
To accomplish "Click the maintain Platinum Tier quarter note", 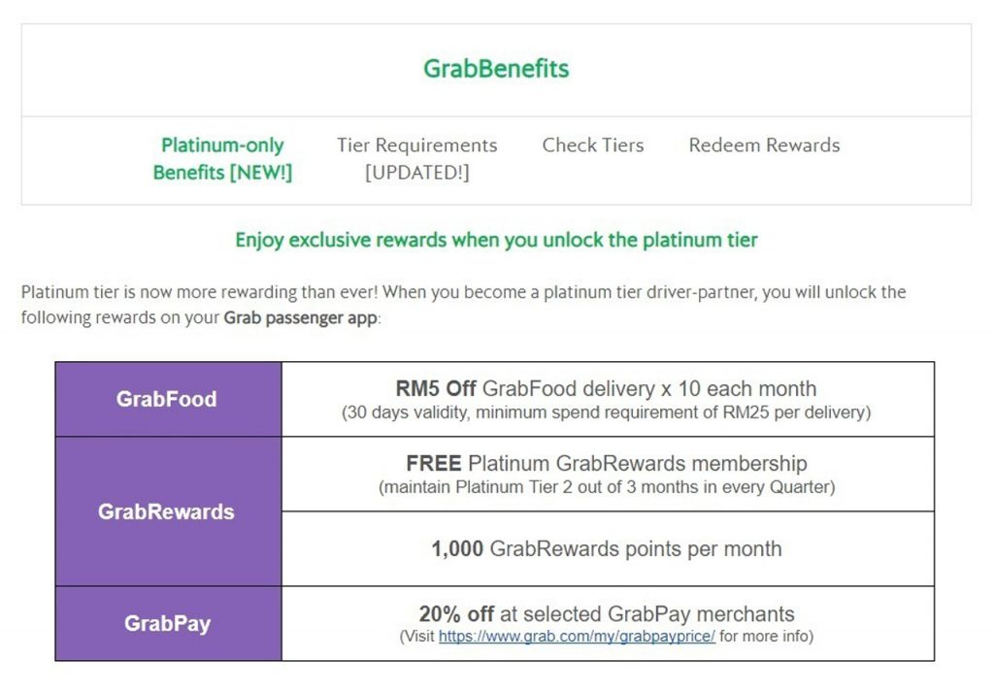I will 607,487.
